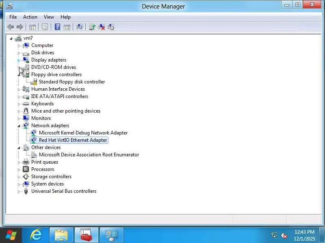
Task: Open File Explorer from the taskbar
Action: (61, 235)
